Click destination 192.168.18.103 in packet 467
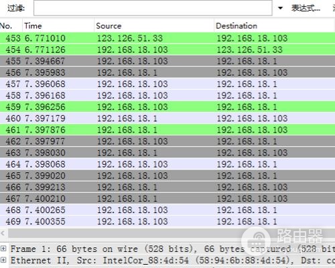335x268 pixels. [x=252, y=198]
